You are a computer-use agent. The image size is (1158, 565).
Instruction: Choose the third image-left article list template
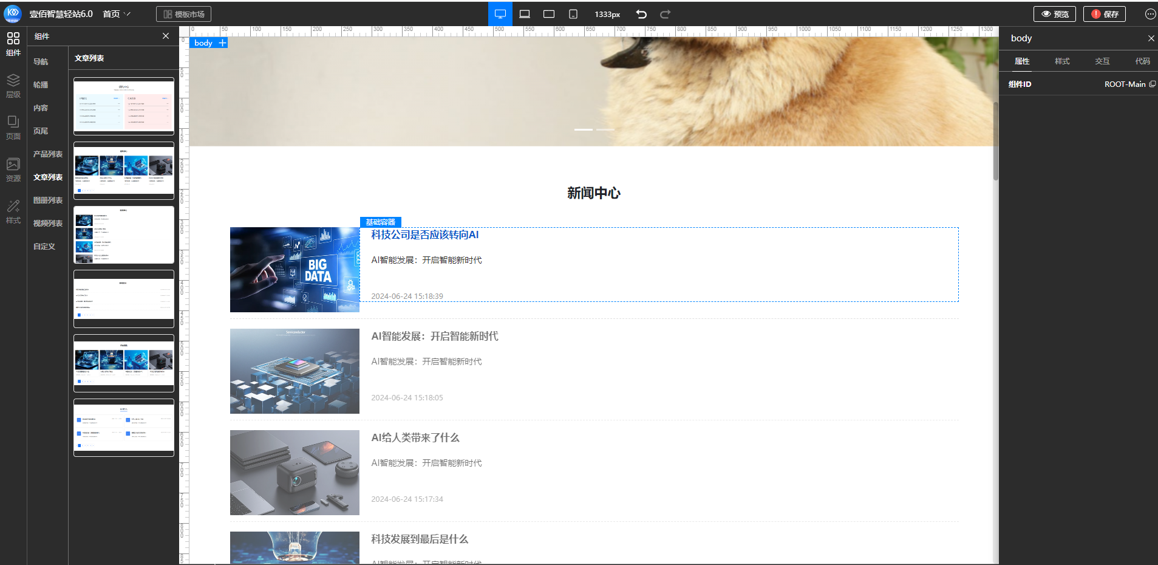[x=124, y=235]
